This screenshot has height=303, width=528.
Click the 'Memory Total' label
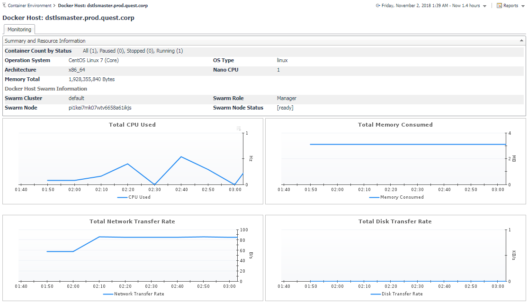(x=22, y=79)
